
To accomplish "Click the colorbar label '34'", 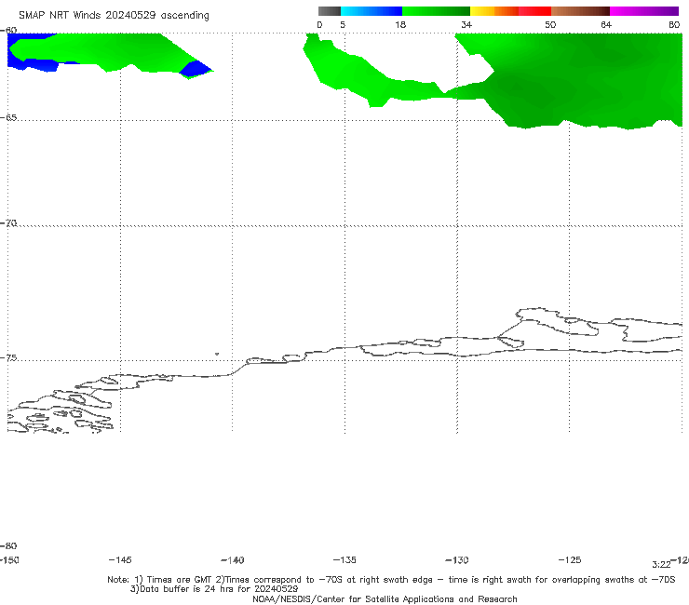I will click(466, 24).
